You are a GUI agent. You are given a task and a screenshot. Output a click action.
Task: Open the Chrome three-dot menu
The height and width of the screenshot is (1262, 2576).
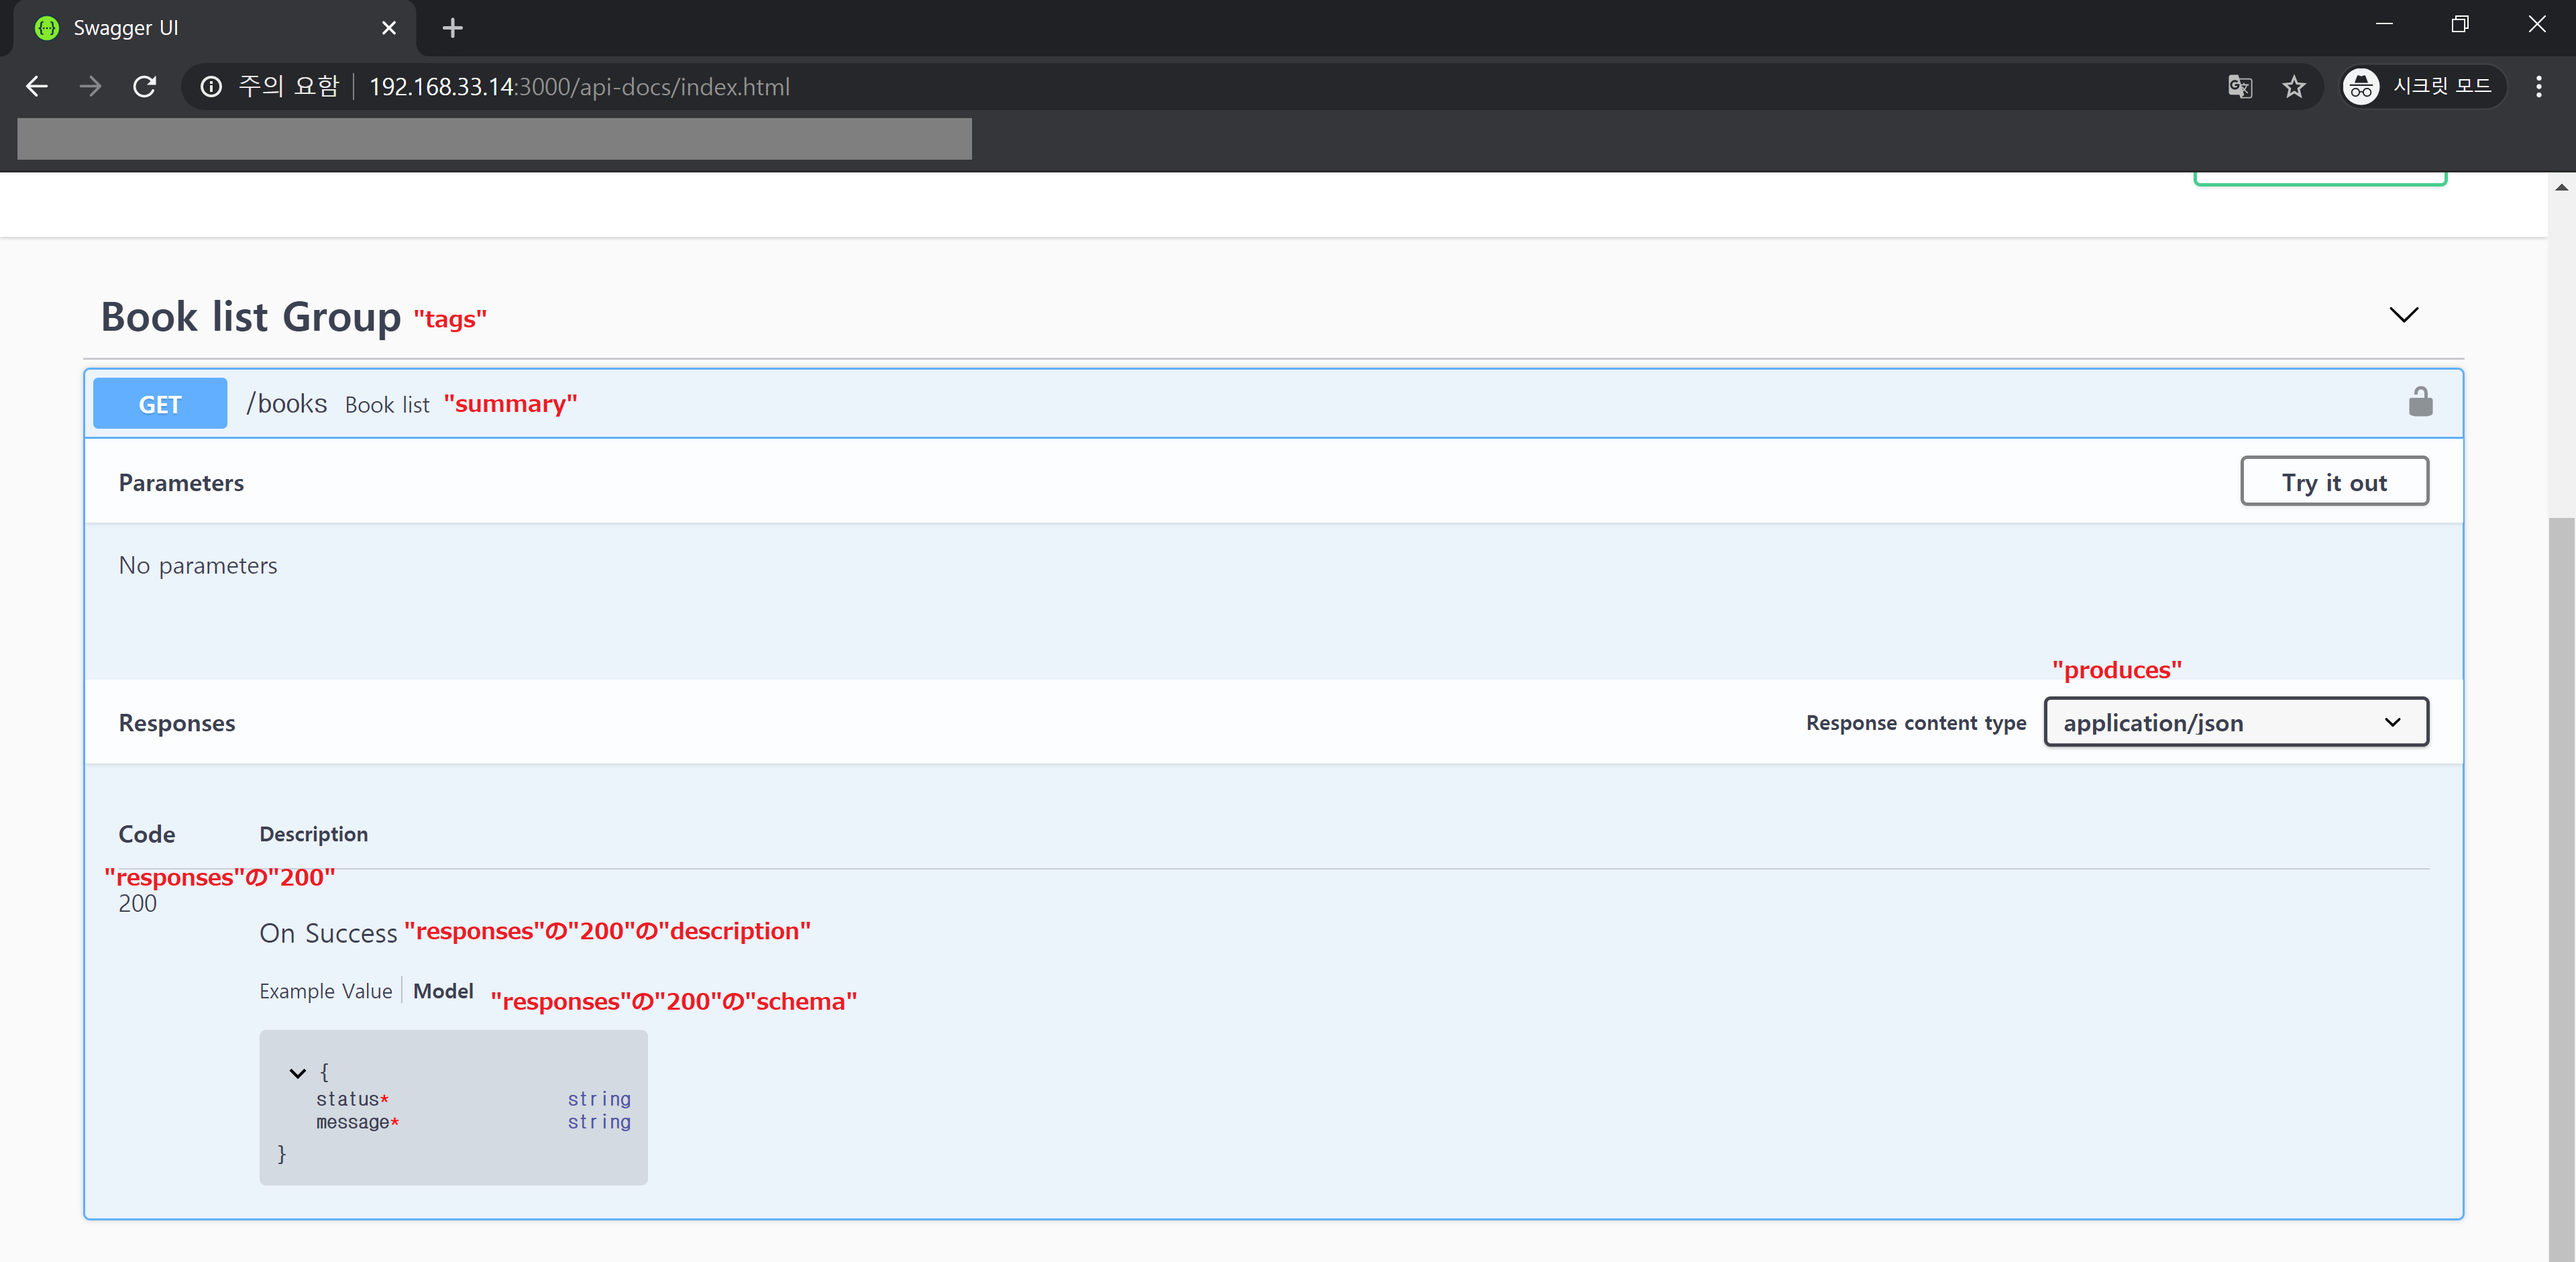click(x=2538, y=87)
